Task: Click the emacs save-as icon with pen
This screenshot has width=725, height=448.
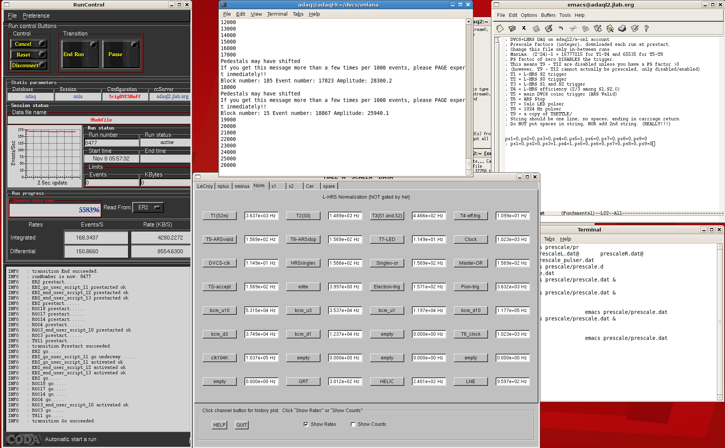Action: click(x=548, y=28)
